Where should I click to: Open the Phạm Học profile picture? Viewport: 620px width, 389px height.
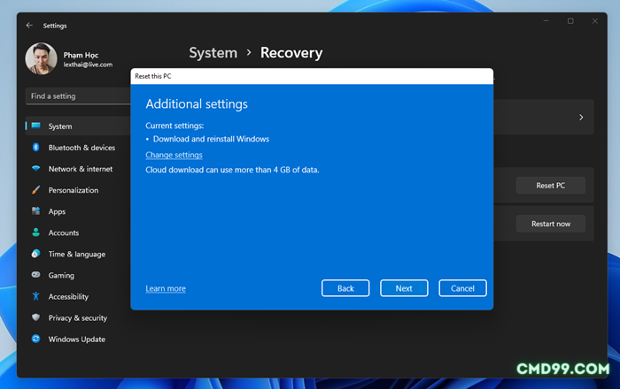(41, 58)
